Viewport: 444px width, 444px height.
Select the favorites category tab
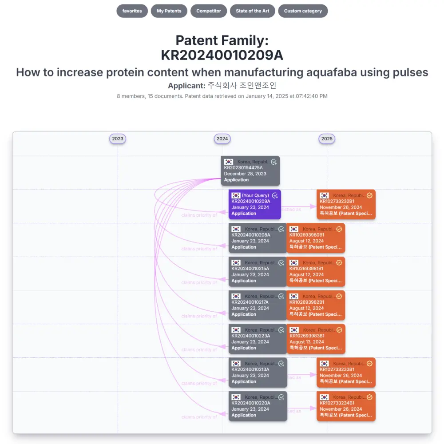[x=132, y=11]
